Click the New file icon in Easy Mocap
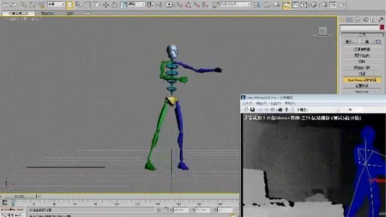Viewport: 386px width, 217px height. (246, 110)
